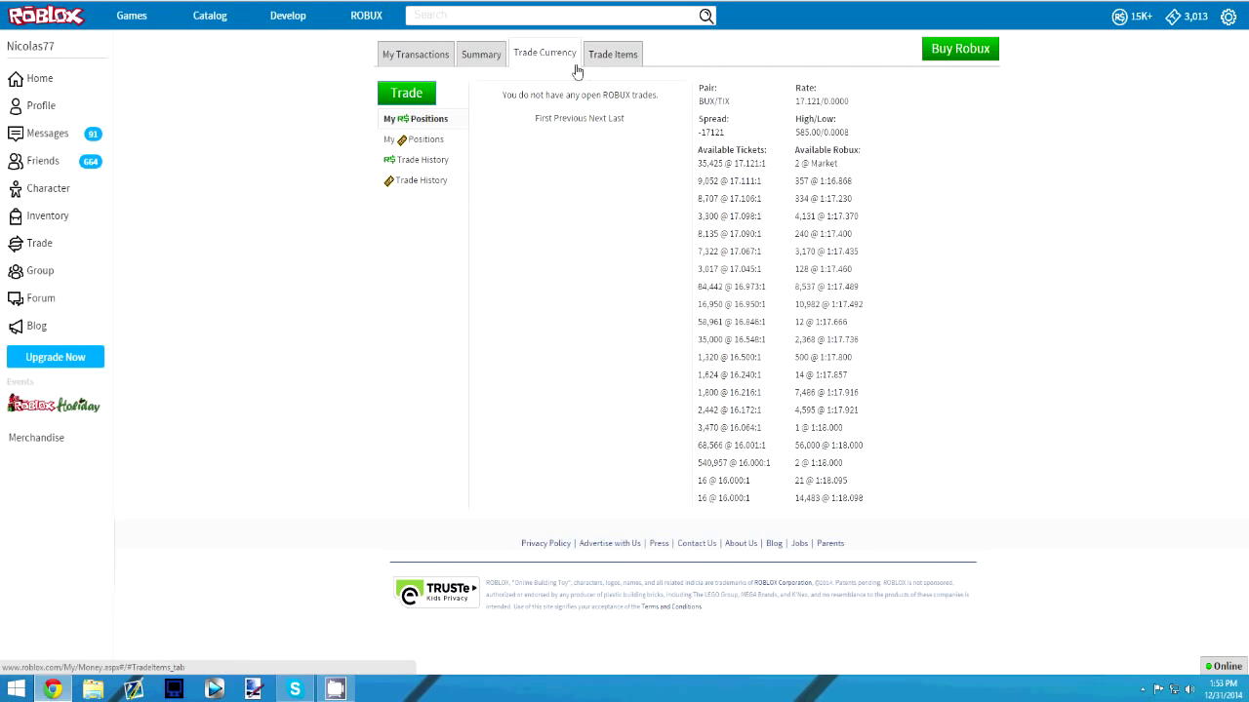Open Messages in the left sidebar
The width and height of the screenshot is (1249, 702).
pos(47,134)
